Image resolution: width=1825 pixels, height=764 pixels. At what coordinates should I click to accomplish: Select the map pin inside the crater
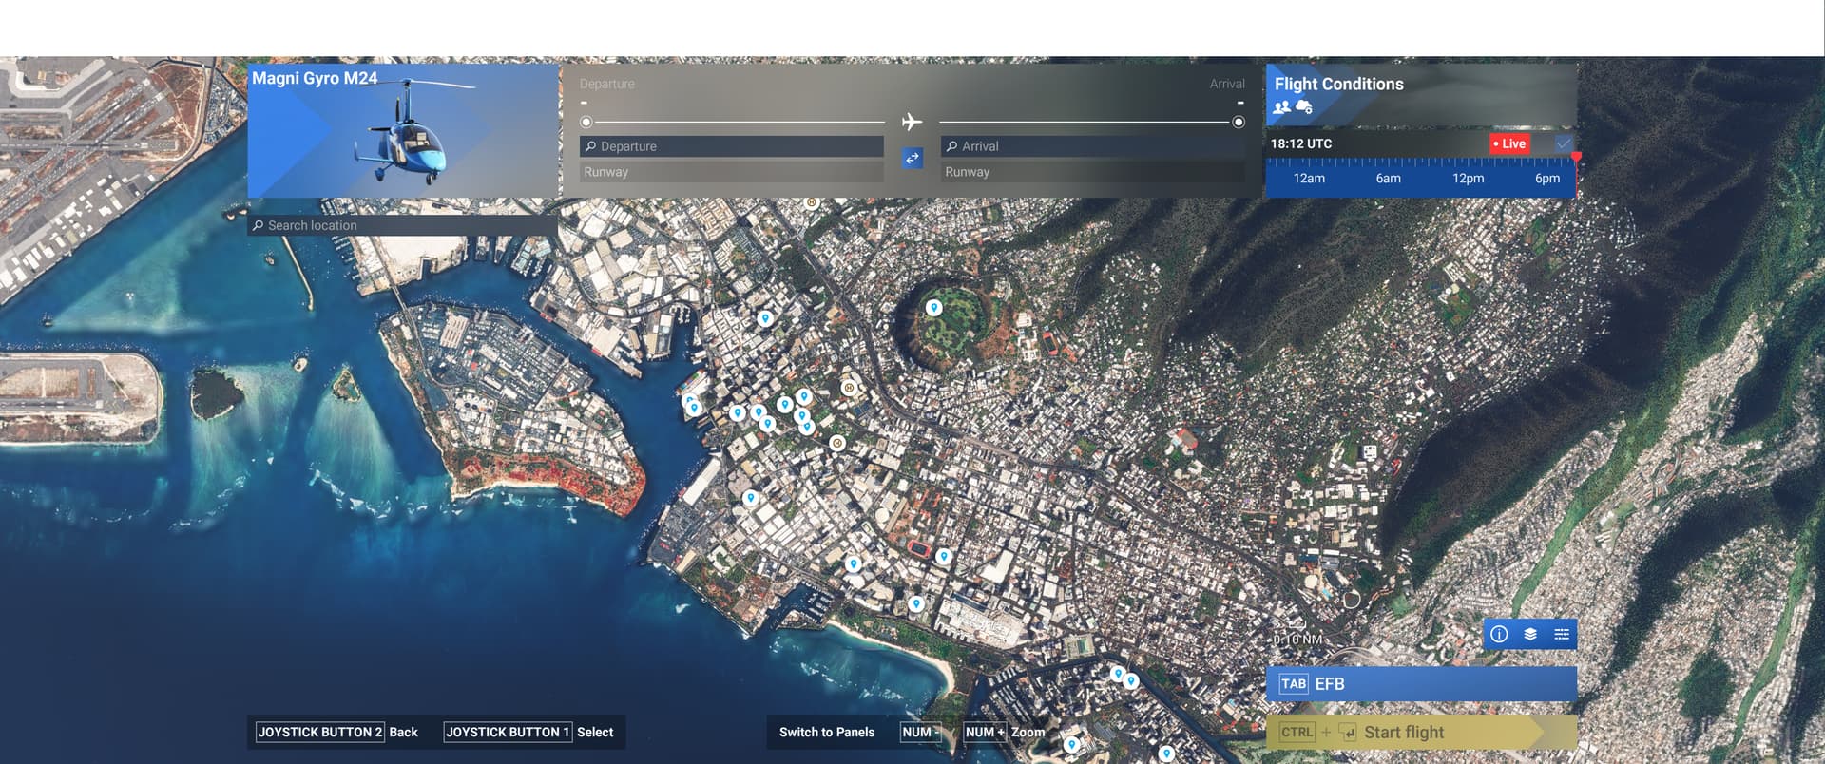pos(933,307)
